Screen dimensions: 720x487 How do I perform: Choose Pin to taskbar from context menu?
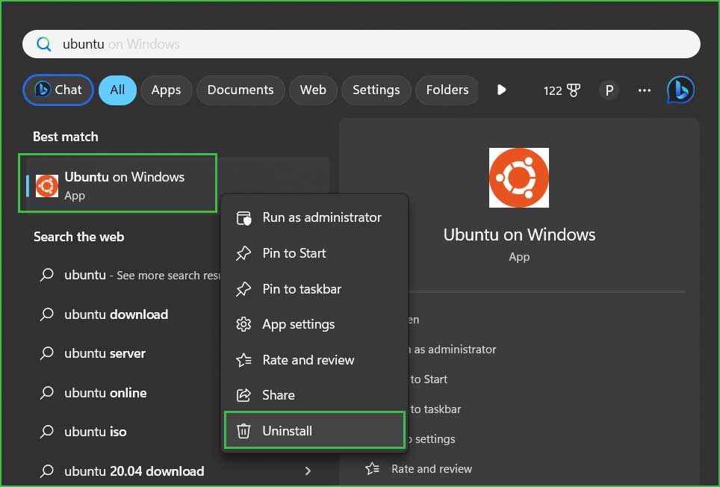[x=314, y=289]
